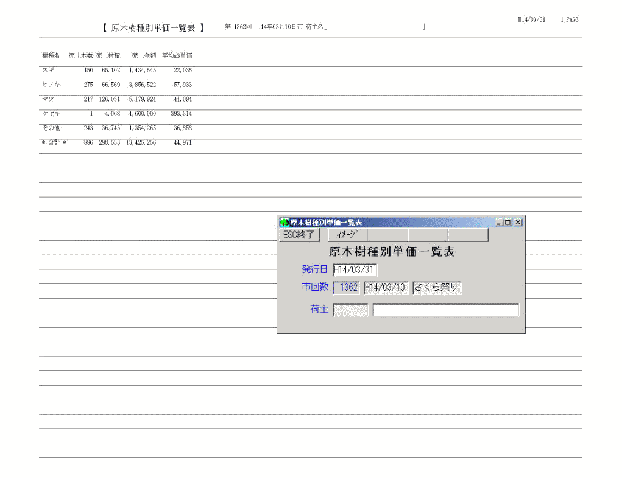Viewport: 622px width, 478px height.
Task: Click the tree icon in the dialog title bar
Action: [x=285, y=223]
